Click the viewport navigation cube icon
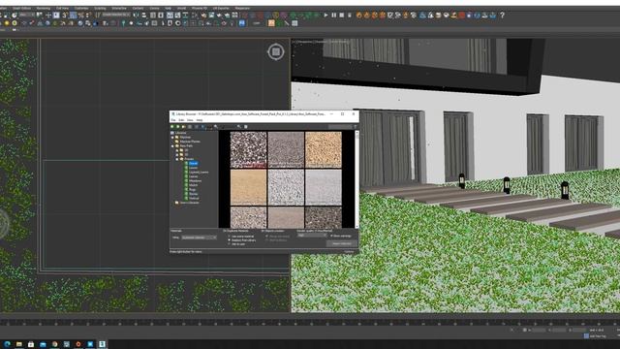This screenshot has height=349, width=620. pos(275,51)
